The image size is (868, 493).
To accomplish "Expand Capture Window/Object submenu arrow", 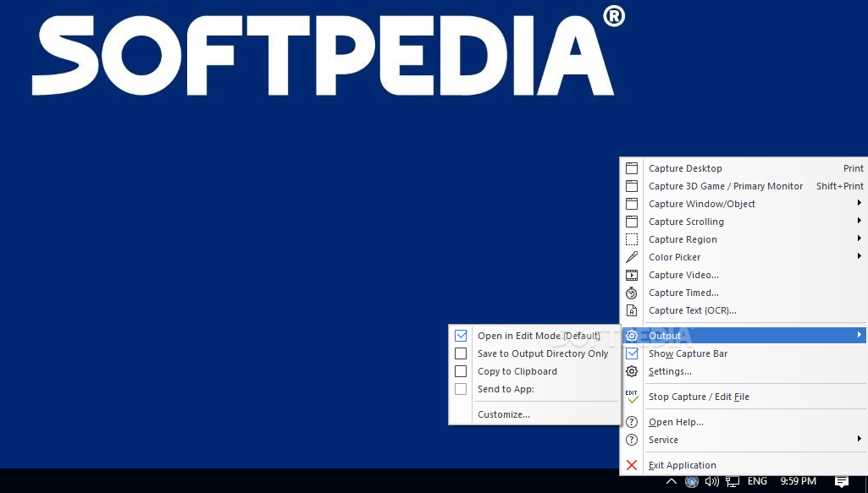I will click(860, 203).
